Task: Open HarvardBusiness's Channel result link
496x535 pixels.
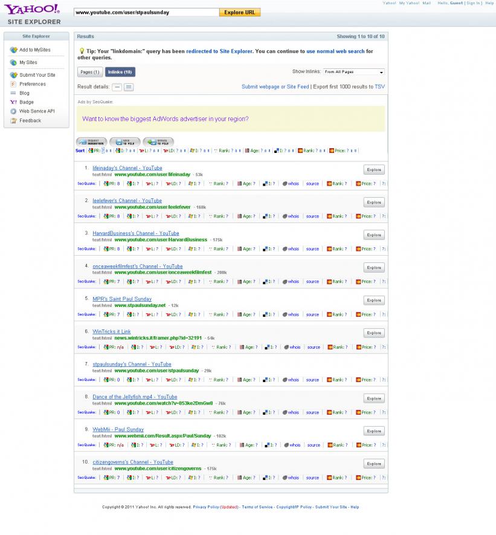Action: [135, 233]
